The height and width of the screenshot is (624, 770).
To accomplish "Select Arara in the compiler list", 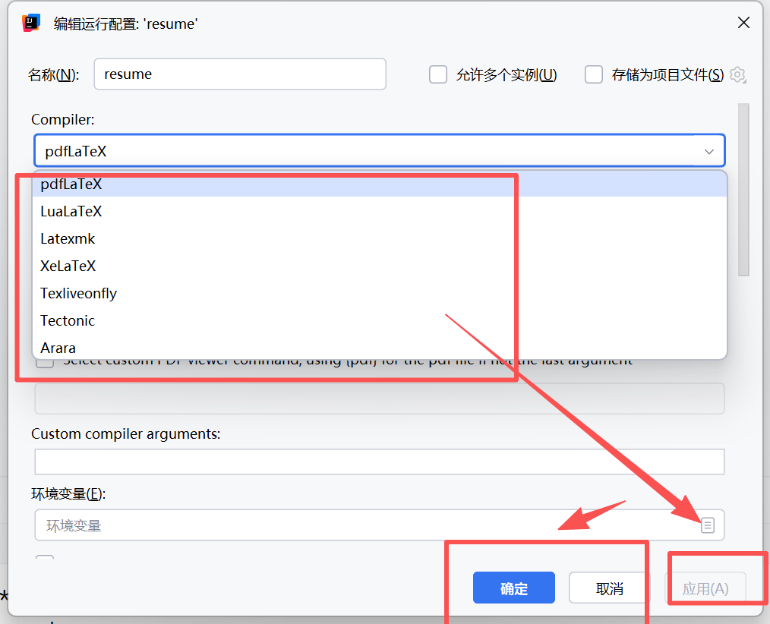I will pyautogui.click(x=58, y=348).
